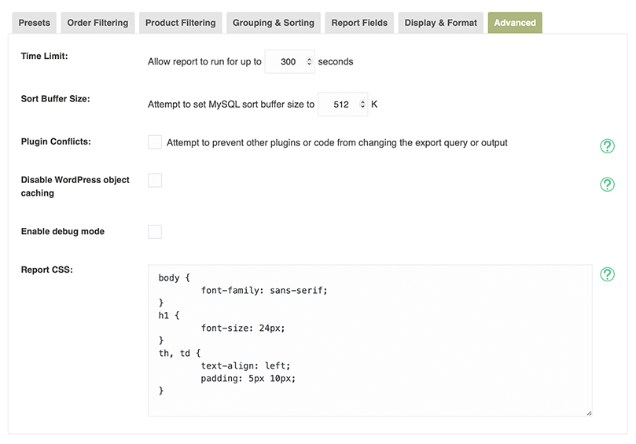636x444 pixels.
Task: Go to the Product Filtering tab
Action: coord(180,23)
